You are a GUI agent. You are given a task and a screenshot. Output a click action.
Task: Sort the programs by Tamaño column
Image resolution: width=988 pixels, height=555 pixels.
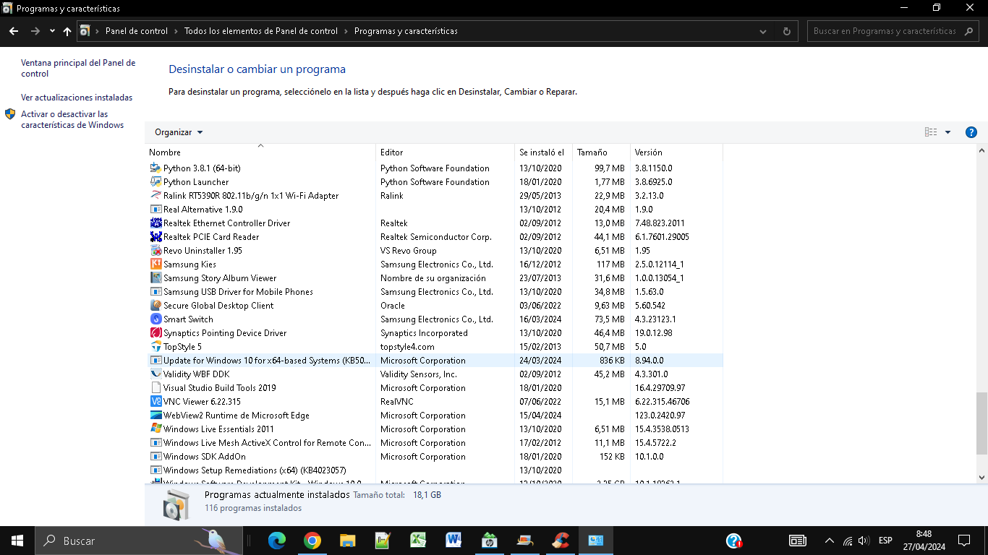[601, 152]
